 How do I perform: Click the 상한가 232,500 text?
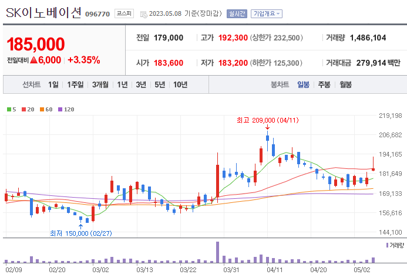coord(276,38)
